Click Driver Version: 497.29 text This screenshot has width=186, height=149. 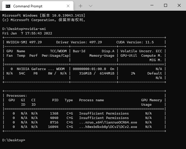point(79,42)
